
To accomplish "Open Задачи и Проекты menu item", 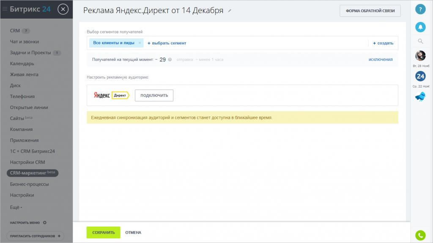I will click(30, 52).
